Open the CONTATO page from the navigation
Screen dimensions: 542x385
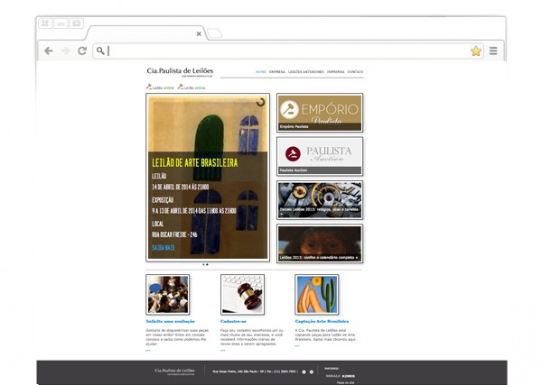(x=356, y=71)
